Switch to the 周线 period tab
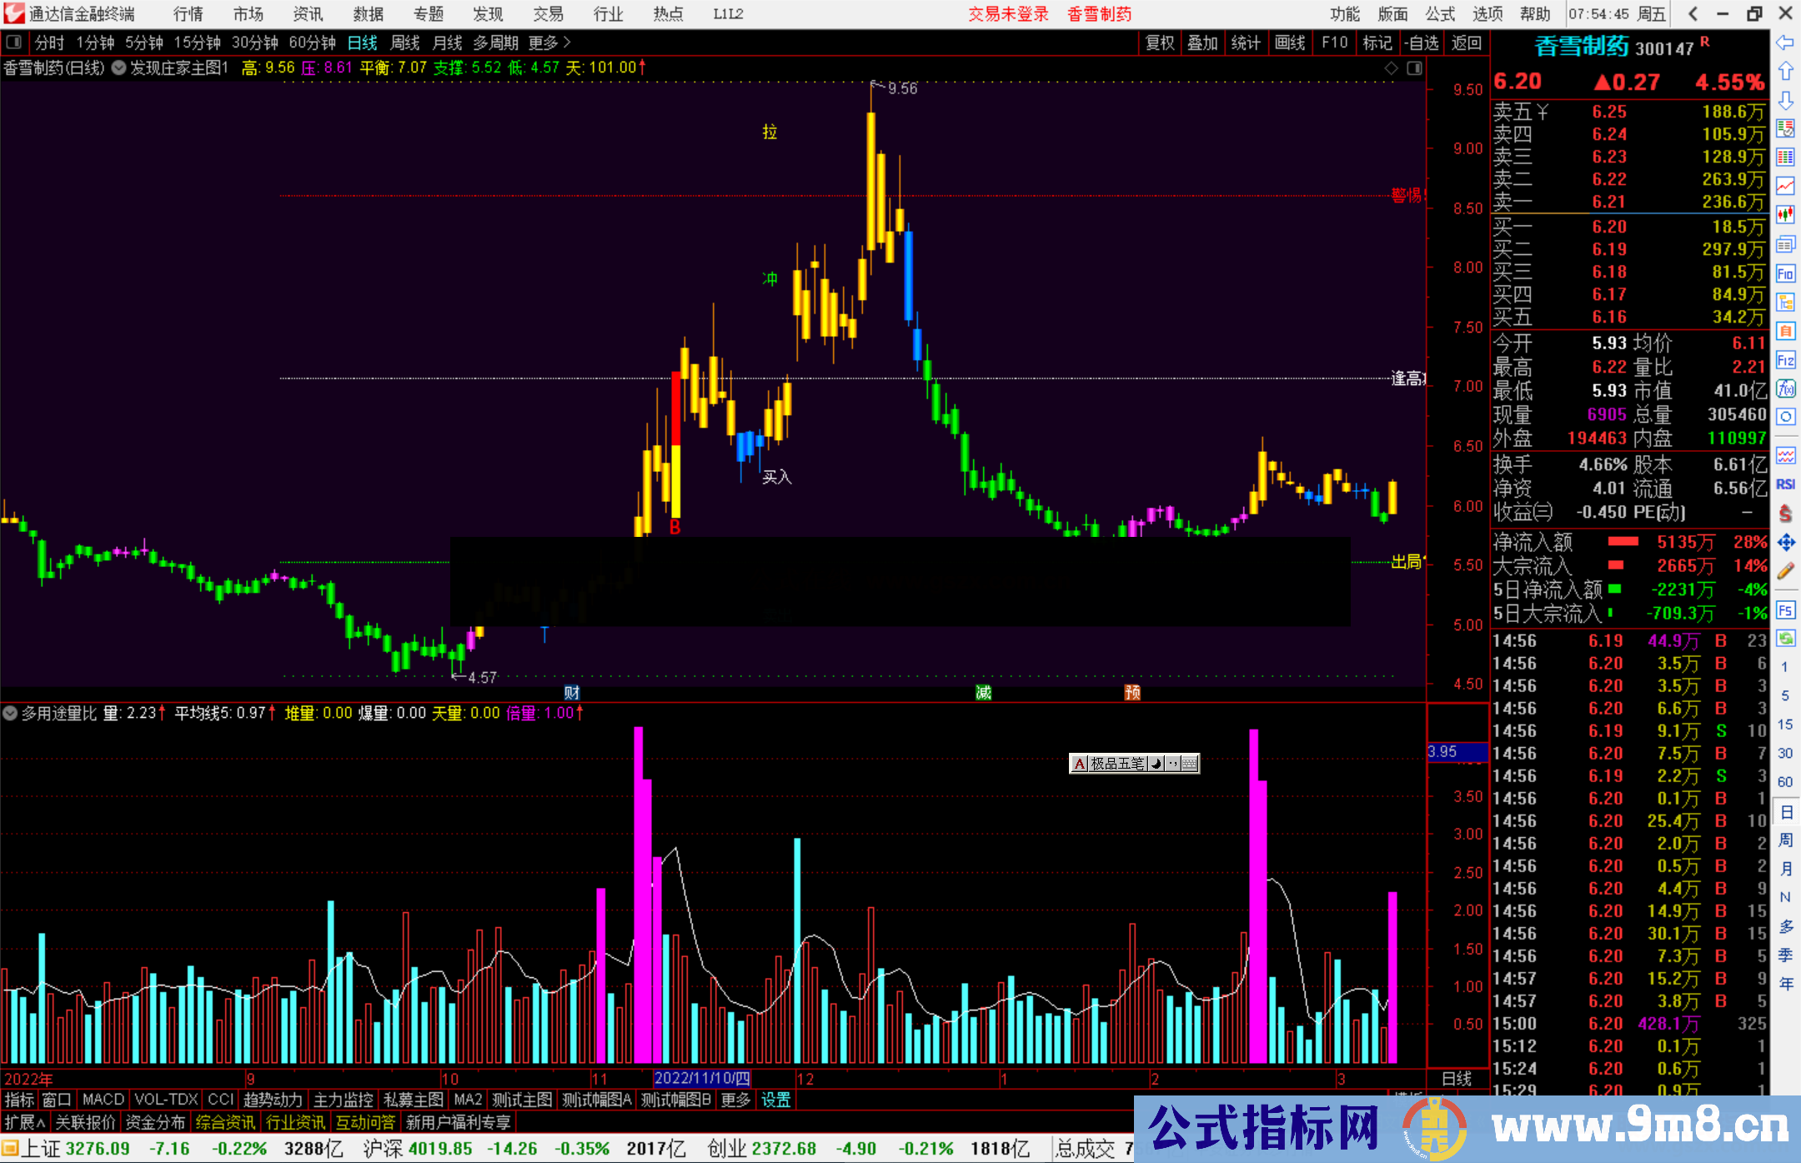Viewport: 1801px width, 1163px height. (x=405, y=43)
